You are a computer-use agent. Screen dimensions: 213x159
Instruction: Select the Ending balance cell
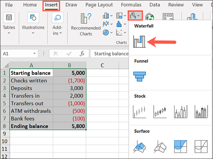pos(32,126)
